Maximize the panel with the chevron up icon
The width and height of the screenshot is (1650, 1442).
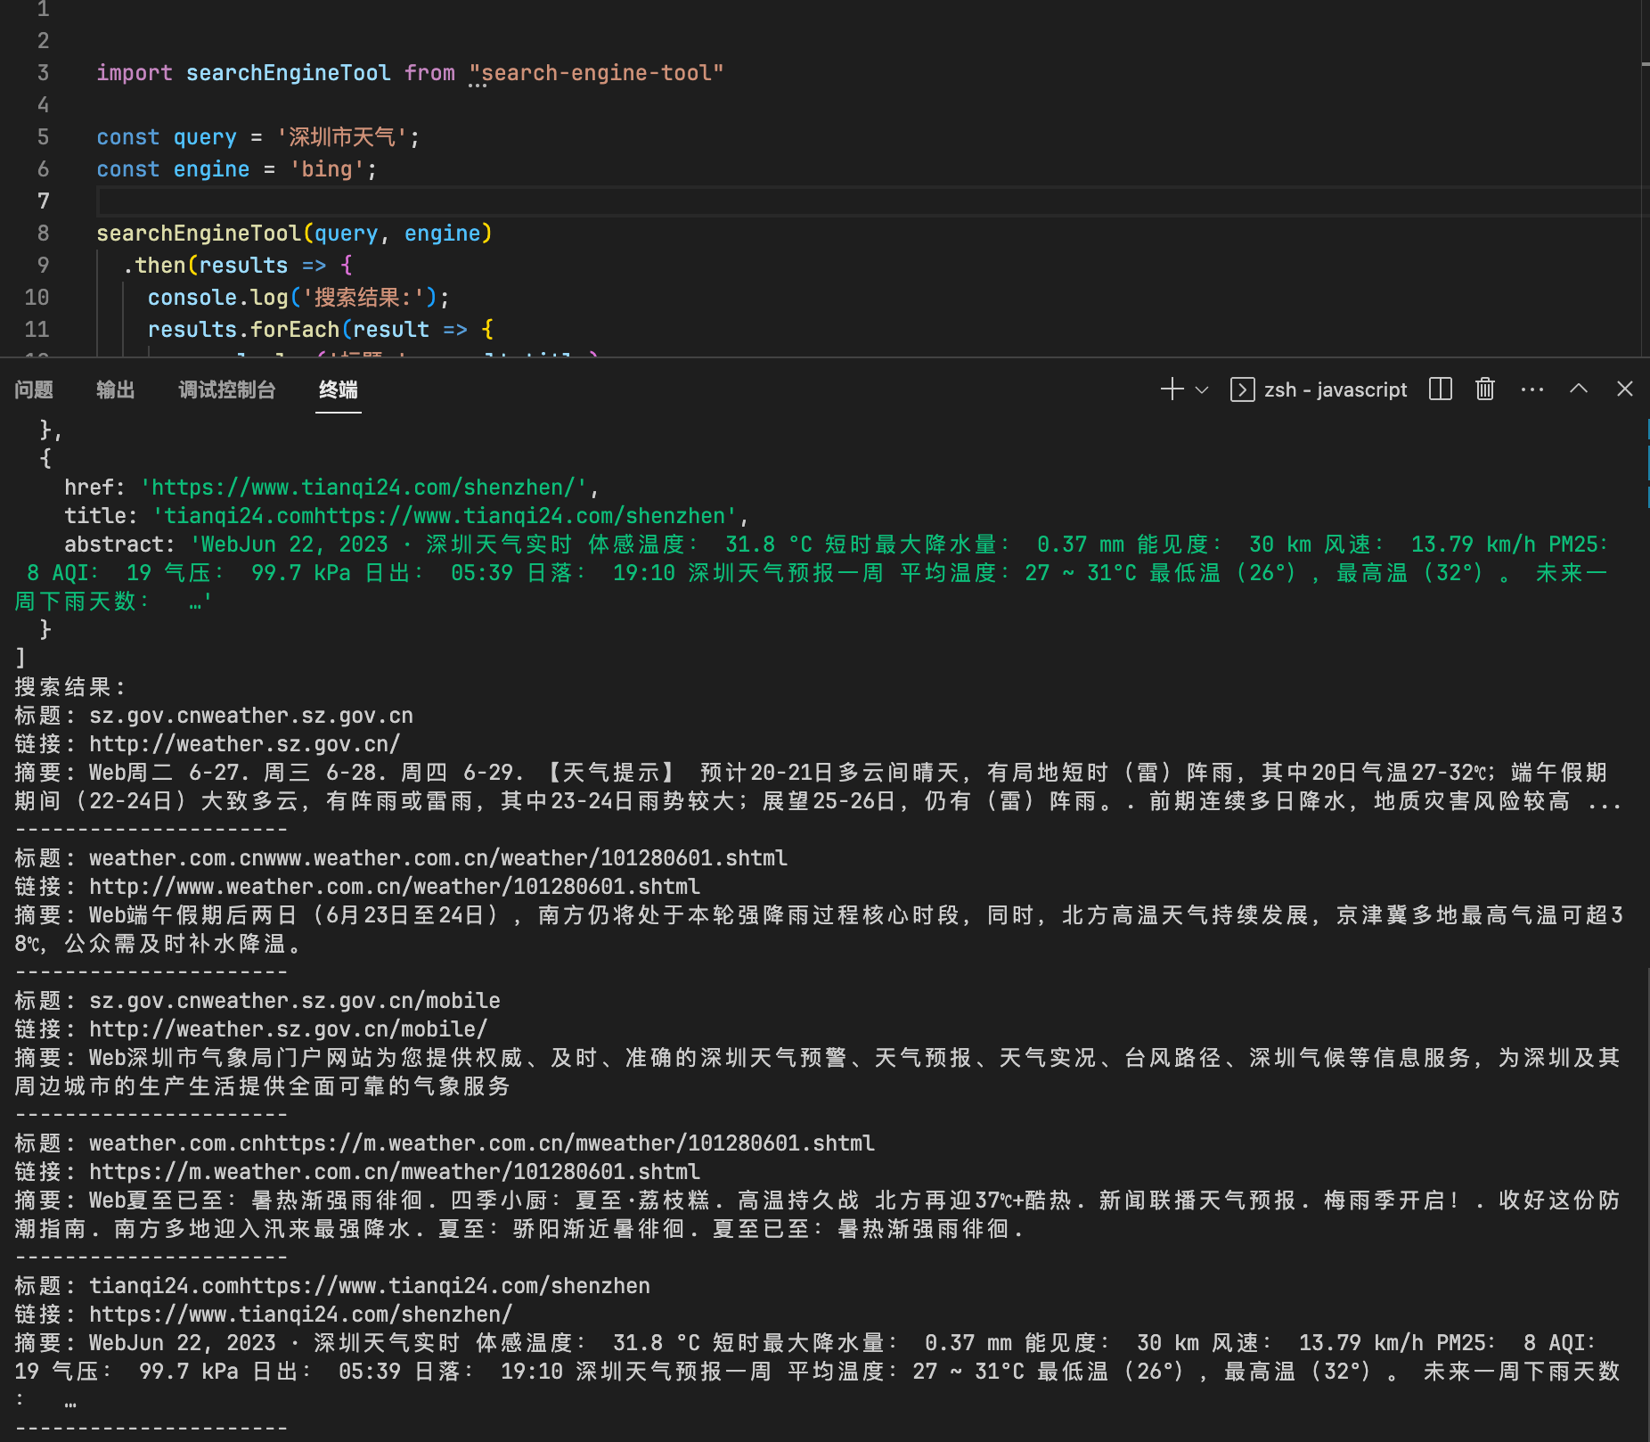tap(1579, 389)
